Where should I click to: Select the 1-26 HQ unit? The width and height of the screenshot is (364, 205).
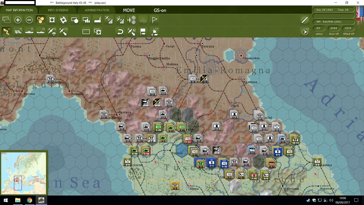[x=158, y=127]
